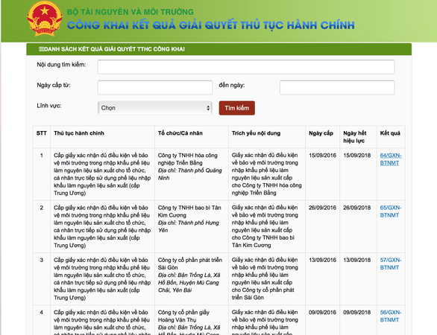Open result link 56/GXN-BTNMT
The image size is (437, 335).
click(391, 316)
